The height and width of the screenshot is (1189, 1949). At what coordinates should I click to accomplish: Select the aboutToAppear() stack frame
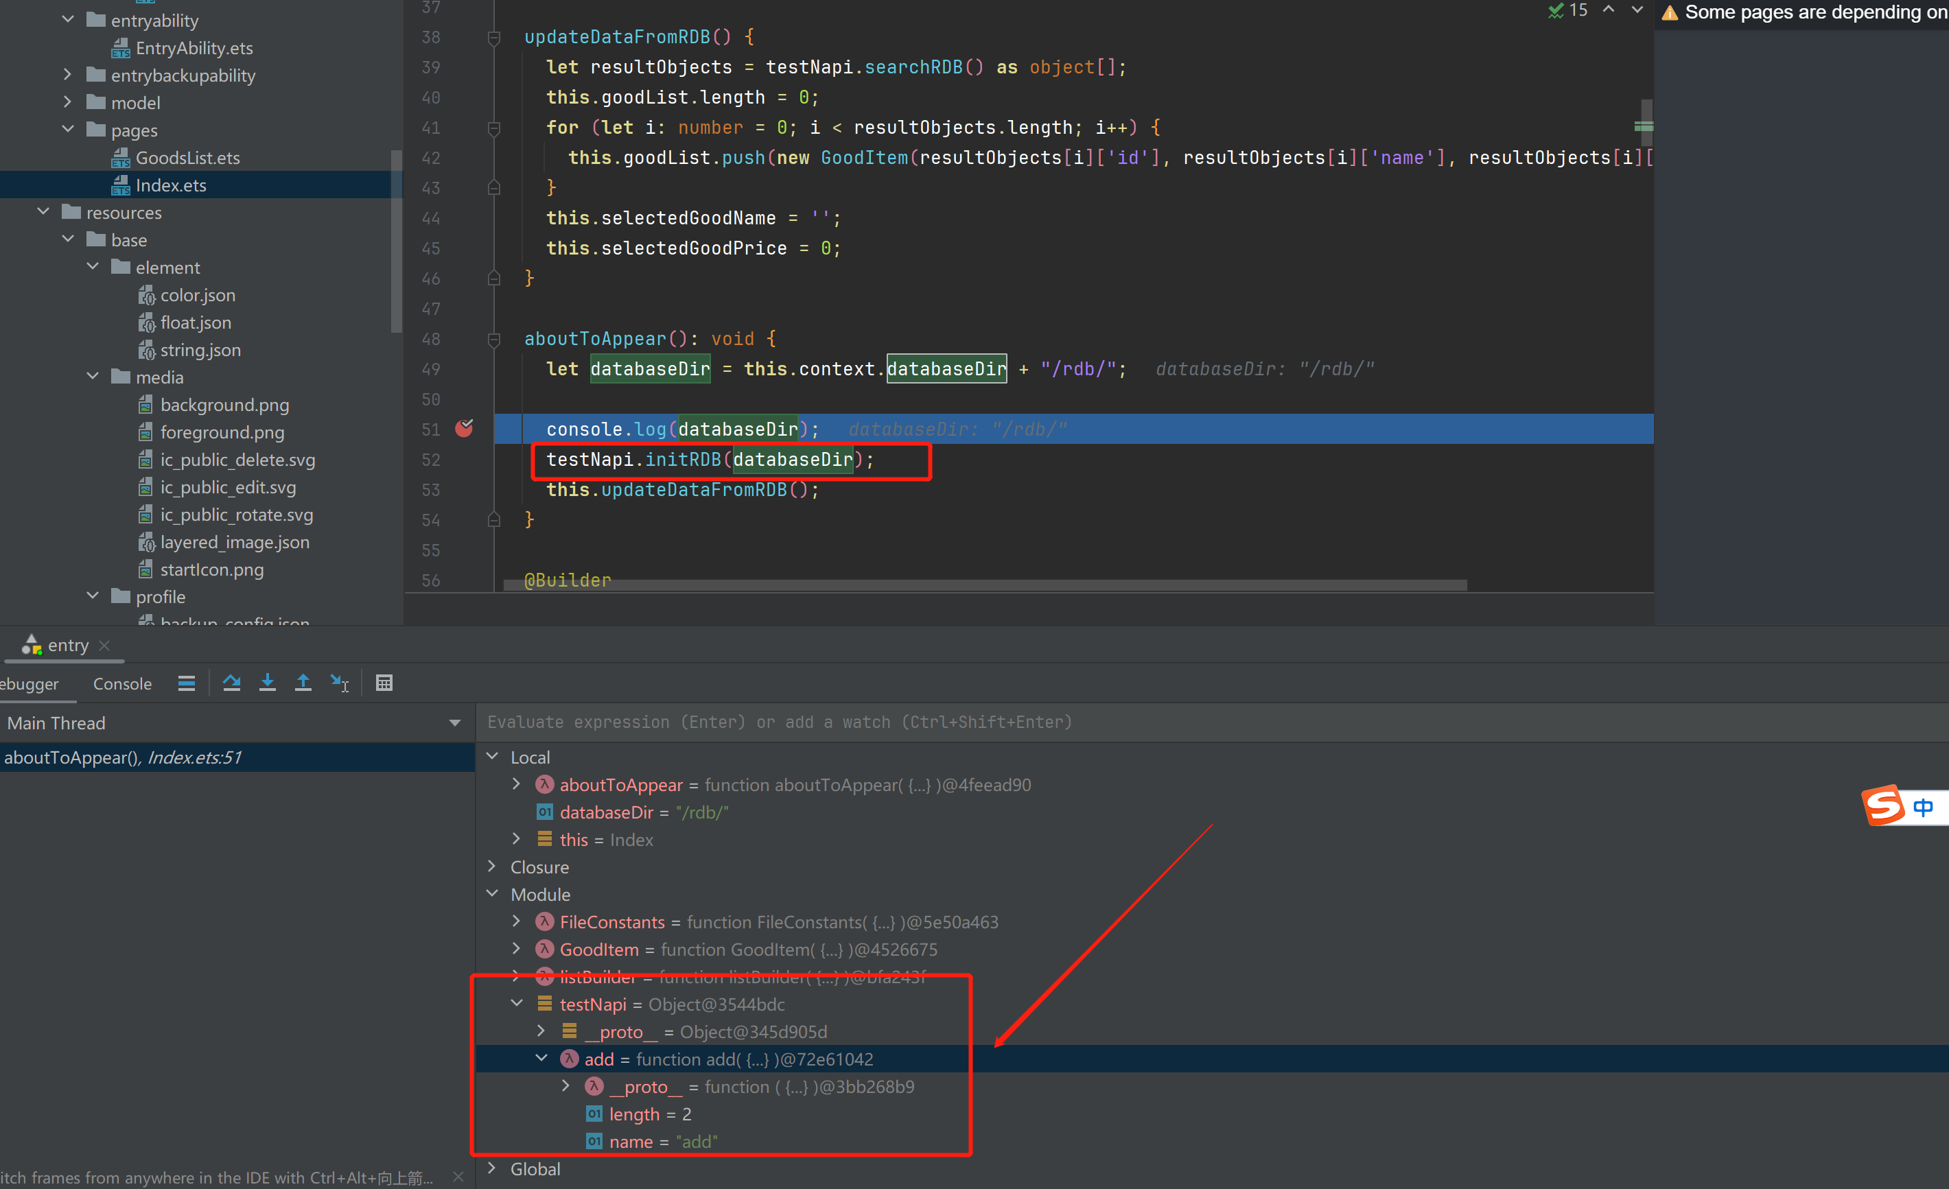click(123, 757)
